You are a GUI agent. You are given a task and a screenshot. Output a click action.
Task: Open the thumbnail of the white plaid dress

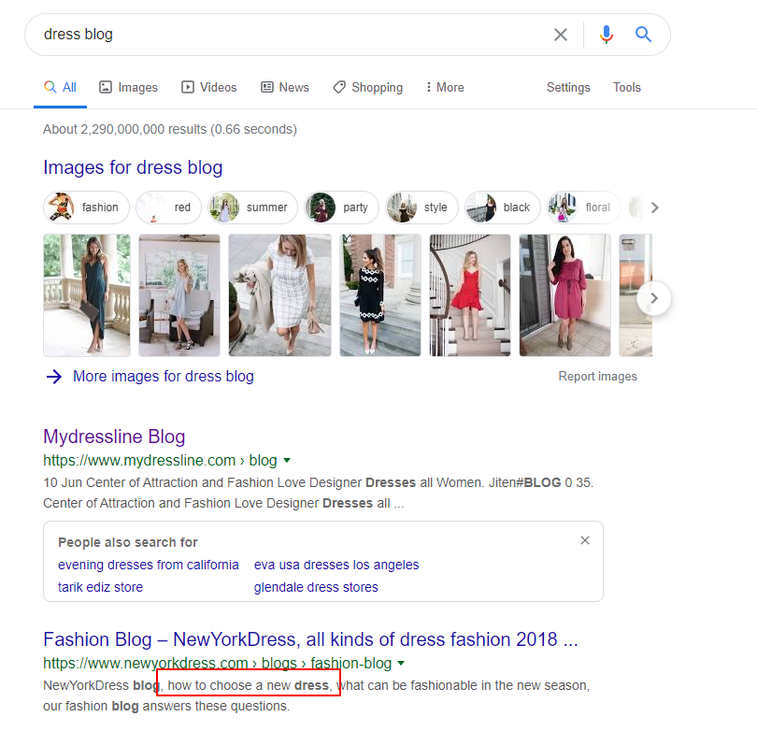pos(280,295)
